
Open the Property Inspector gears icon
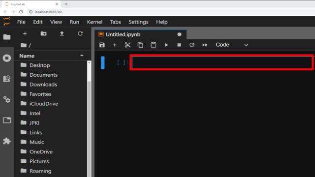click(7, 99)
